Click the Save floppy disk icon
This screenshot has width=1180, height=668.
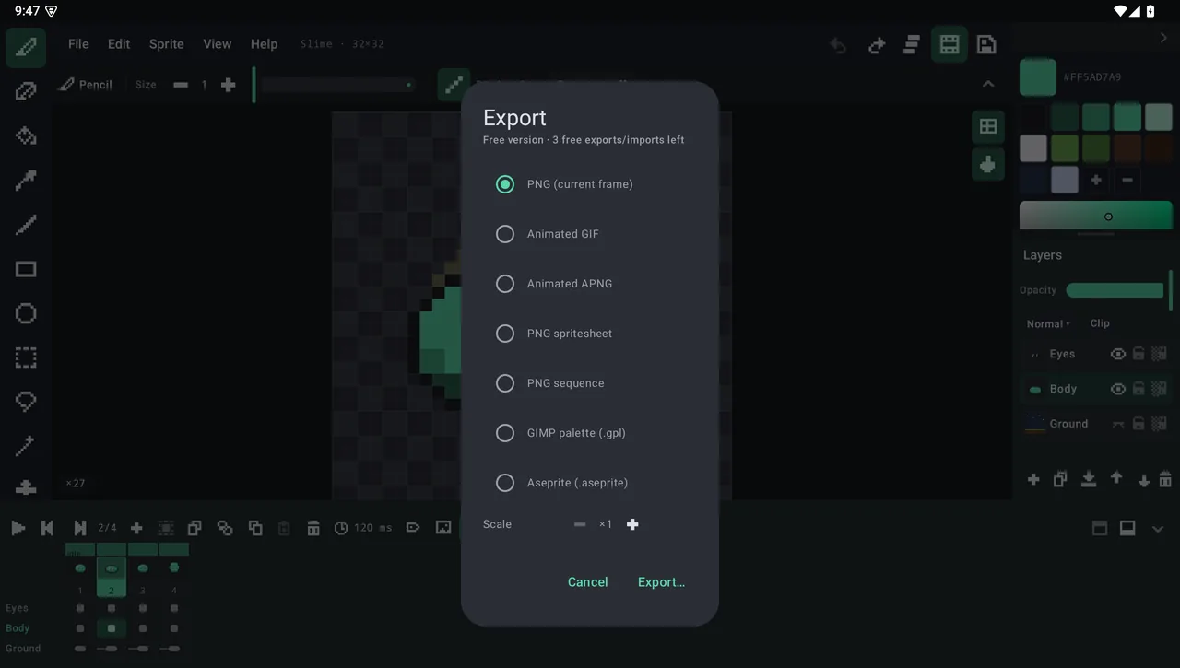[986, 44]
